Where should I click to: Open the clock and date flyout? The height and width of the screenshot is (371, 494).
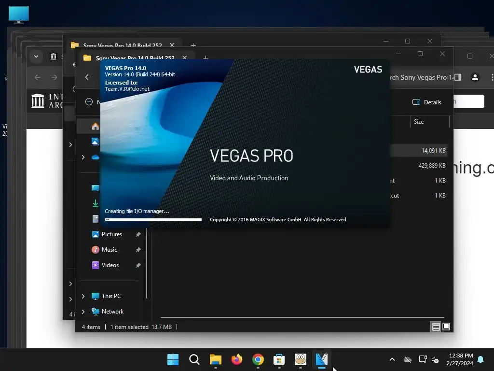[x=460, y=359]
